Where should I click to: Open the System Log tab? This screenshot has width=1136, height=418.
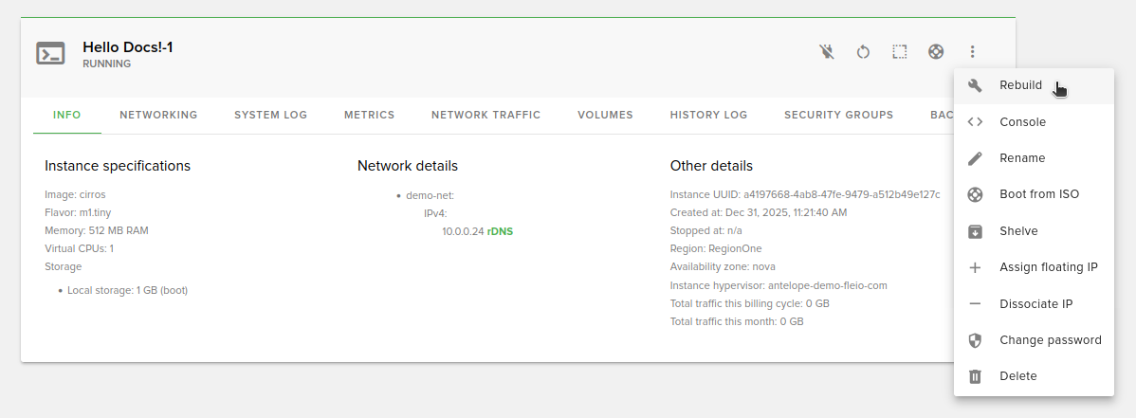point(271,116)
